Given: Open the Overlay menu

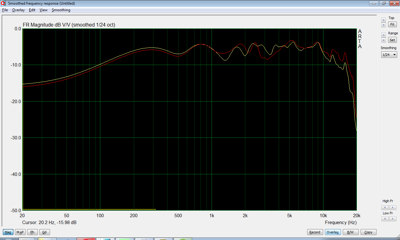Looking at the screenshot, I should [18, 10].
